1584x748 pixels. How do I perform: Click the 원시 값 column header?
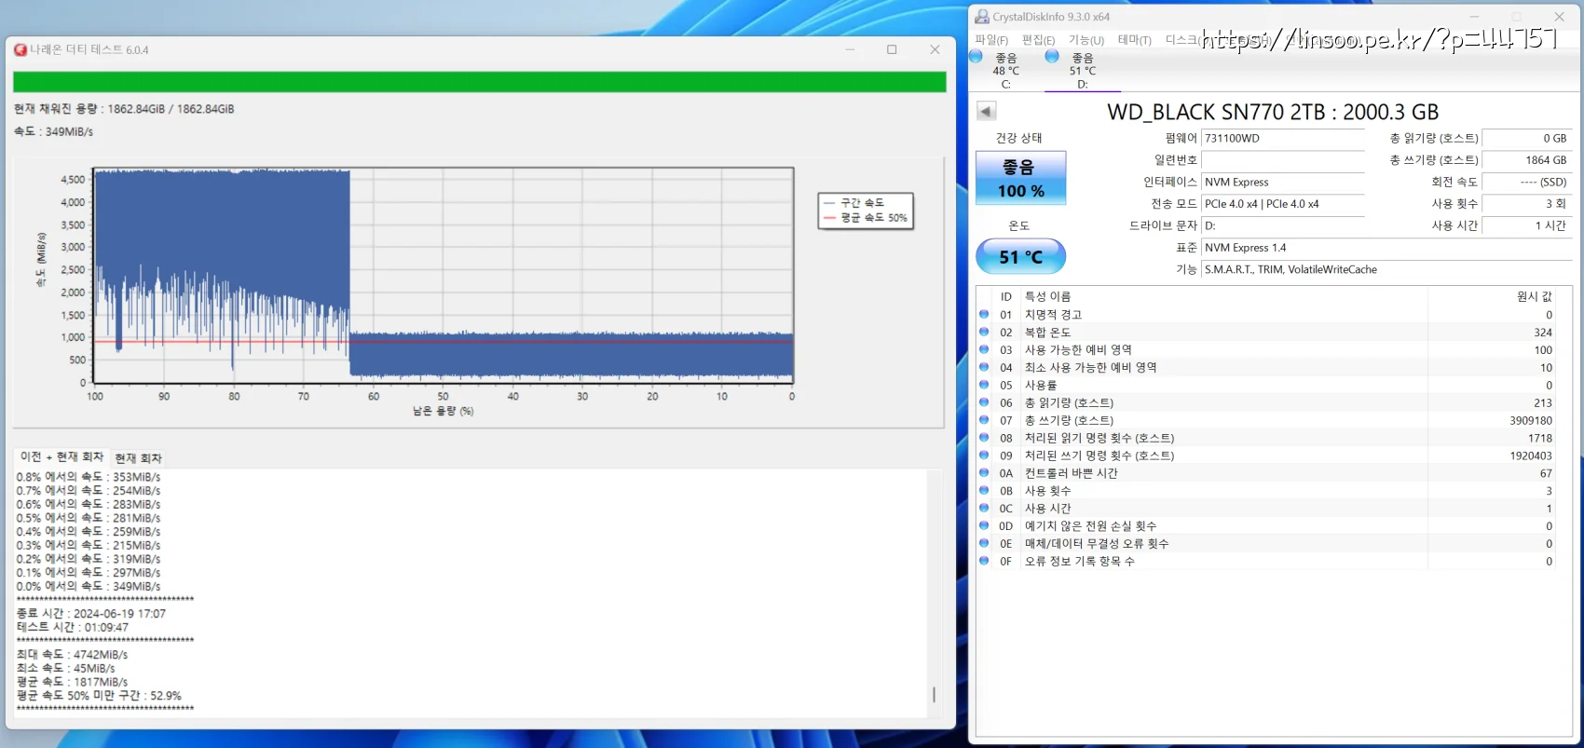(1535, 296)
